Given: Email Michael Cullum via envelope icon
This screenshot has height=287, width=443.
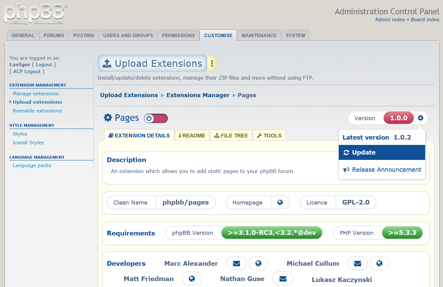Looking at the screenshot, I should click(x=358, y=263).
